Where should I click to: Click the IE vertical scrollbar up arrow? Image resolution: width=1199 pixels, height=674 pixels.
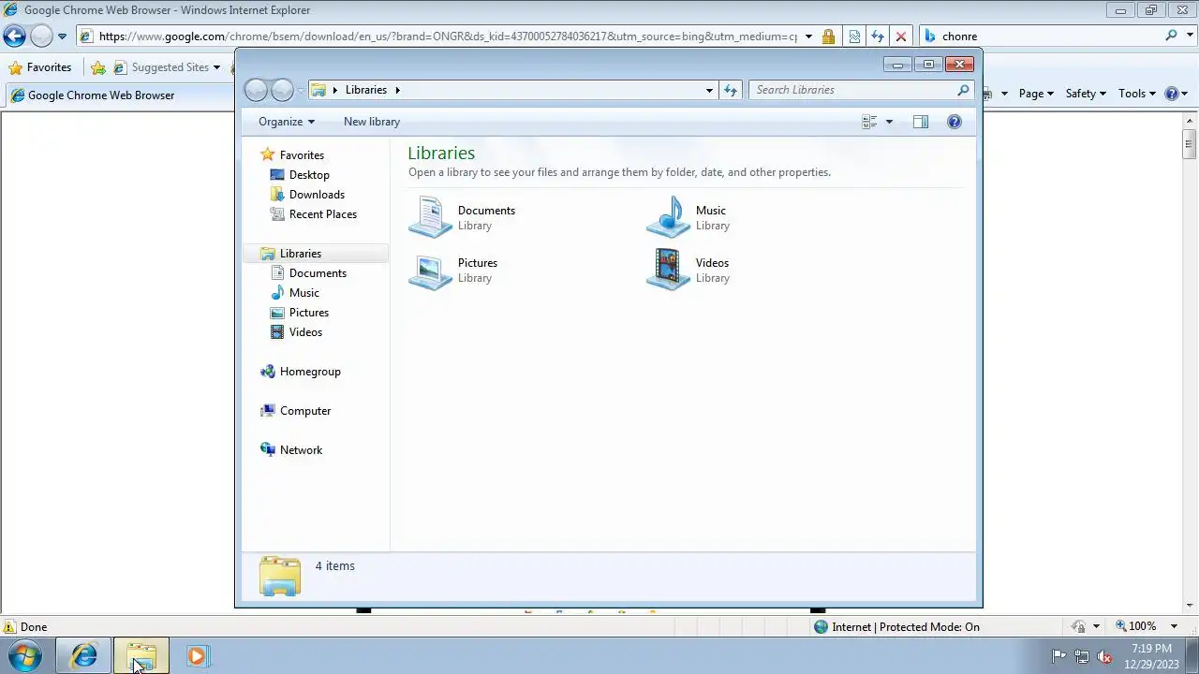point(1190,121)
